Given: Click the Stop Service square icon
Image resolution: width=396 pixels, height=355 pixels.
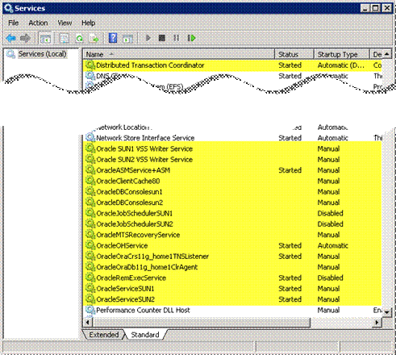Looking at the screenshot, I should pos(162,38).
